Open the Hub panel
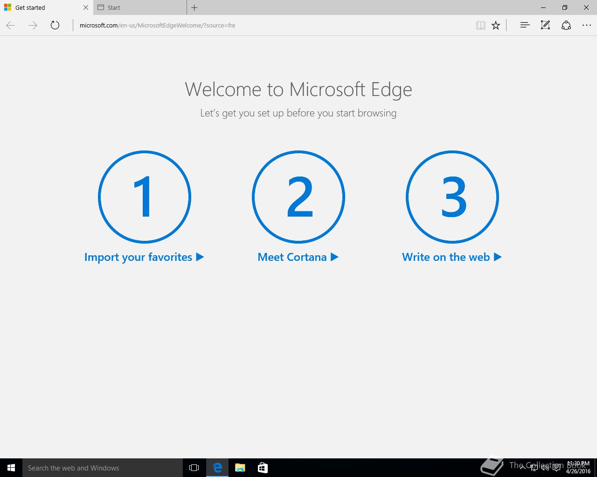This screenshot has height=477, width=597. [525, 25]
